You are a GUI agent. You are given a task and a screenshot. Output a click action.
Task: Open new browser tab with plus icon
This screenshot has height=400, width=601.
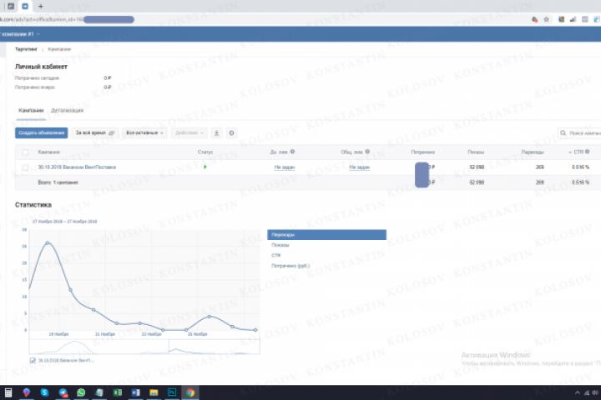pos(41,6)
